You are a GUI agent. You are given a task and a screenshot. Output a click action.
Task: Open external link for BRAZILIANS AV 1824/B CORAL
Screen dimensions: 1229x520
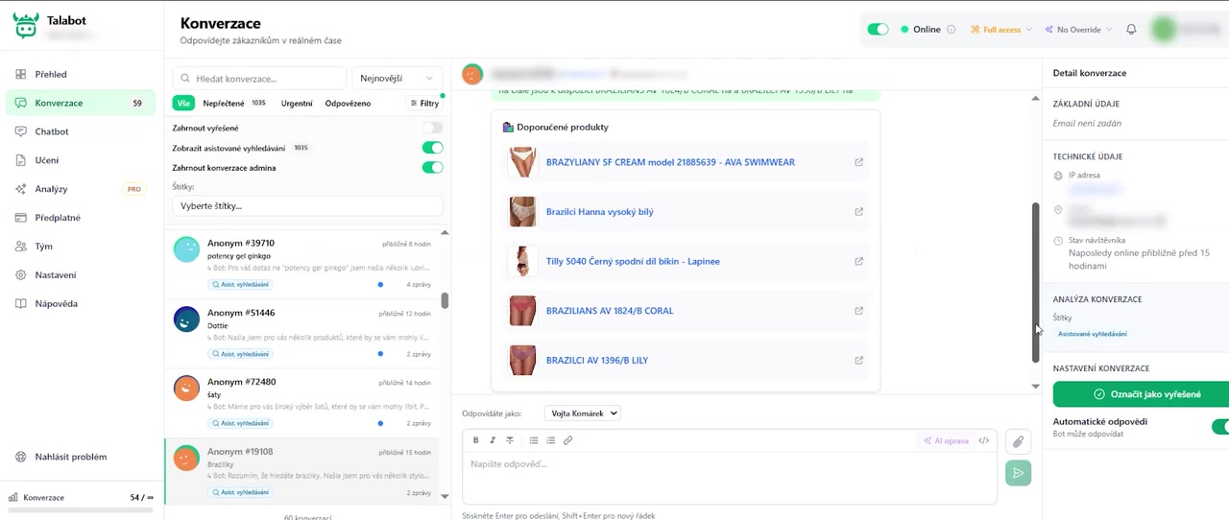[x=858, y=311]
